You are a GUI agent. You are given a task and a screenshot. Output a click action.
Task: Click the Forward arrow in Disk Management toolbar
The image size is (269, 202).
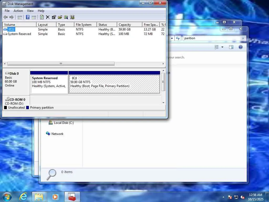[x=12, y=17]
